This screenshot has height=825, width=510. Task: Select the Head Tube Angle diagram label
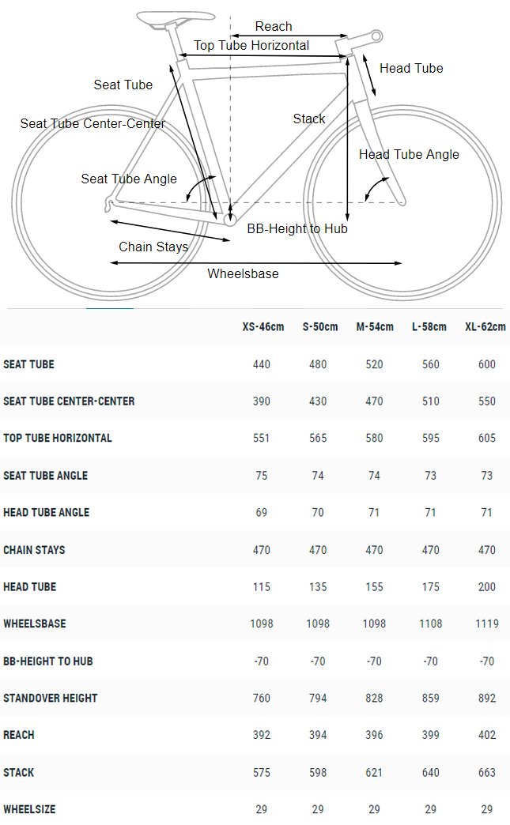(409, 154)
